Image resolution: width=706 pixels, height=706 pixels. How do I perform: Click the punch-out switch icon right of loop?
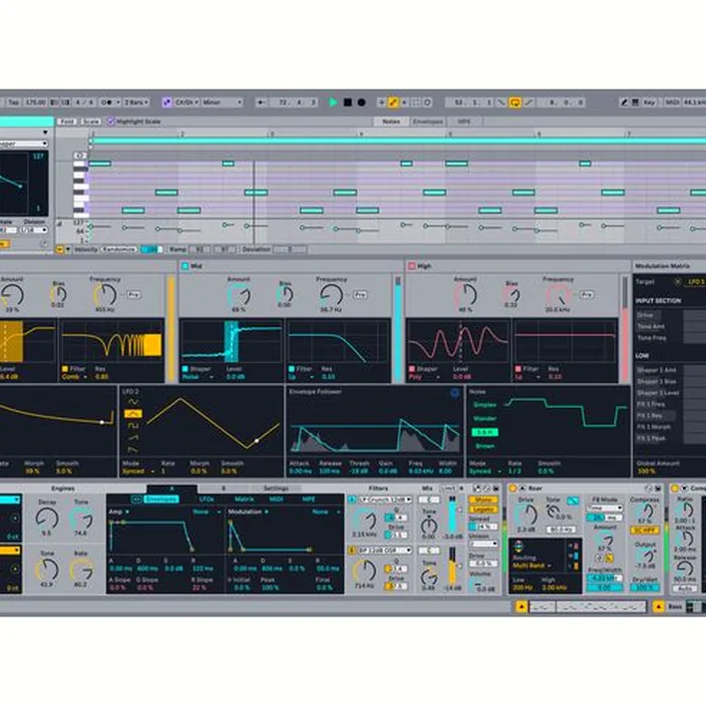pos(529,103)
